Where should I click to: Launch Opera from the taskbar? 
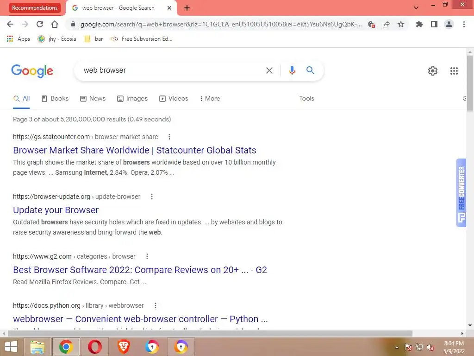tap(95, 347)
